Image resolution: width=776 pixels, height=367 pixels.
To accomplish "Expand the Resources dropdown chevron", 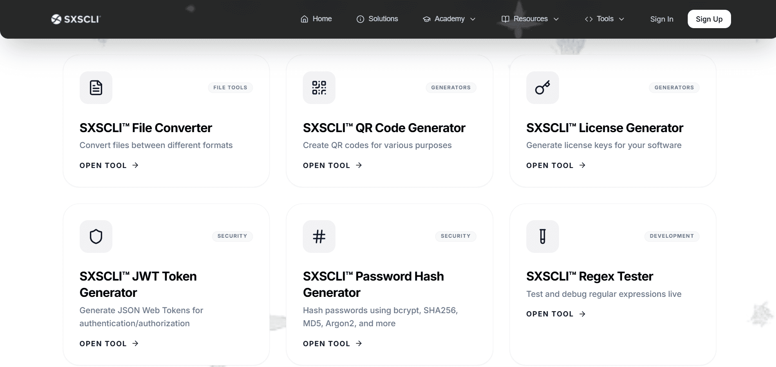I will (556, 19).
